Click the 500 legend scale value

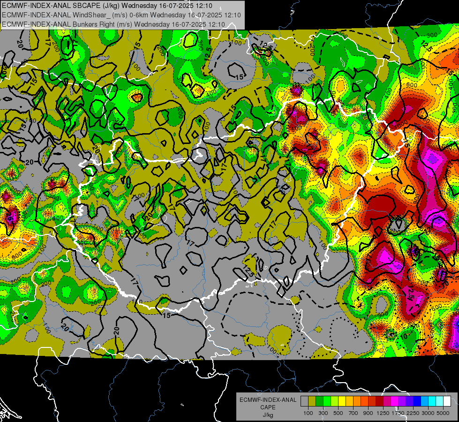[338, 413]
